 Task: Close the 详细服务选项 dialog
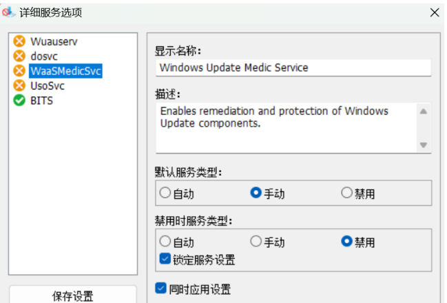(434, 12)
